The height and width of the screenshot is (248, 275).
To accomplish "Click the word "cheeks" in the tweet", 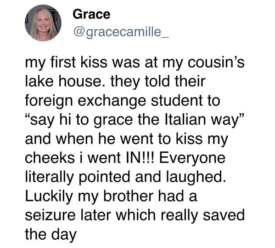I will (x=50, y=158).
